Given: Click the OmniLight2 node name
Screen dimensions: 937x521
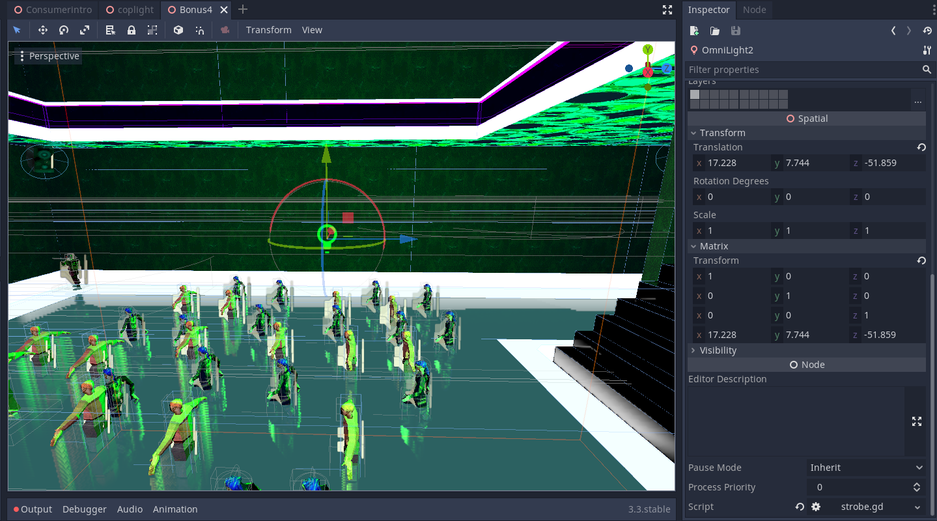Looking at the screenshot, I should click(x=727, y=50).
